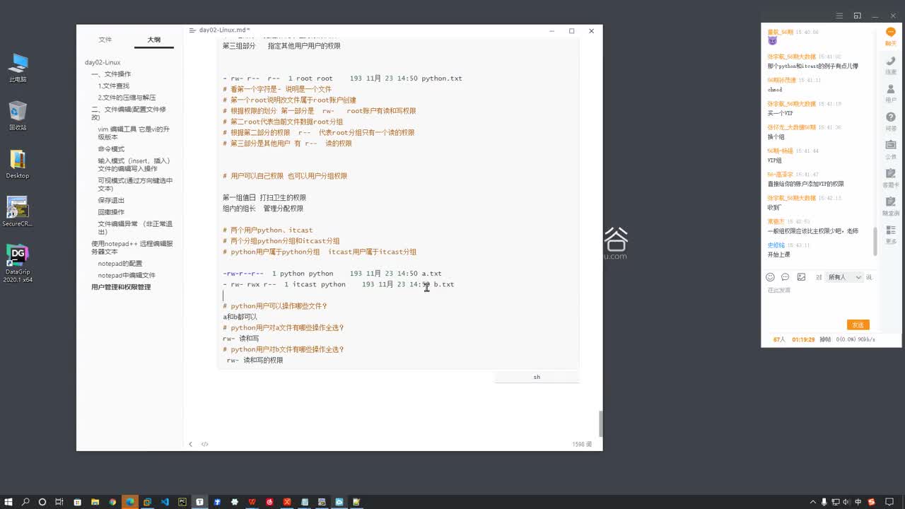The width and height of the screenshot is (905, 509).
Task: Jump to 保存退出 outline entry
Action: [111, 201]
